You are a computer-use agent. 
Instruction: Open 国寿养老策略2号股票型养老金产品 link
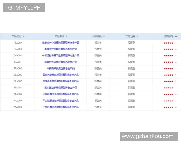coord(61,75)
